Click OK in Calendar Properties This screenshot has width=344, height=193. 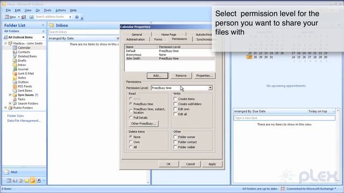tap(168, 164)
